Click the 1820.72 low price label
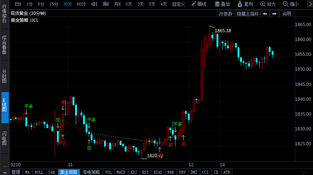Image resolution: width=313 pixels, height=175 pixels. pyautogui.click(x=155, y=156)
